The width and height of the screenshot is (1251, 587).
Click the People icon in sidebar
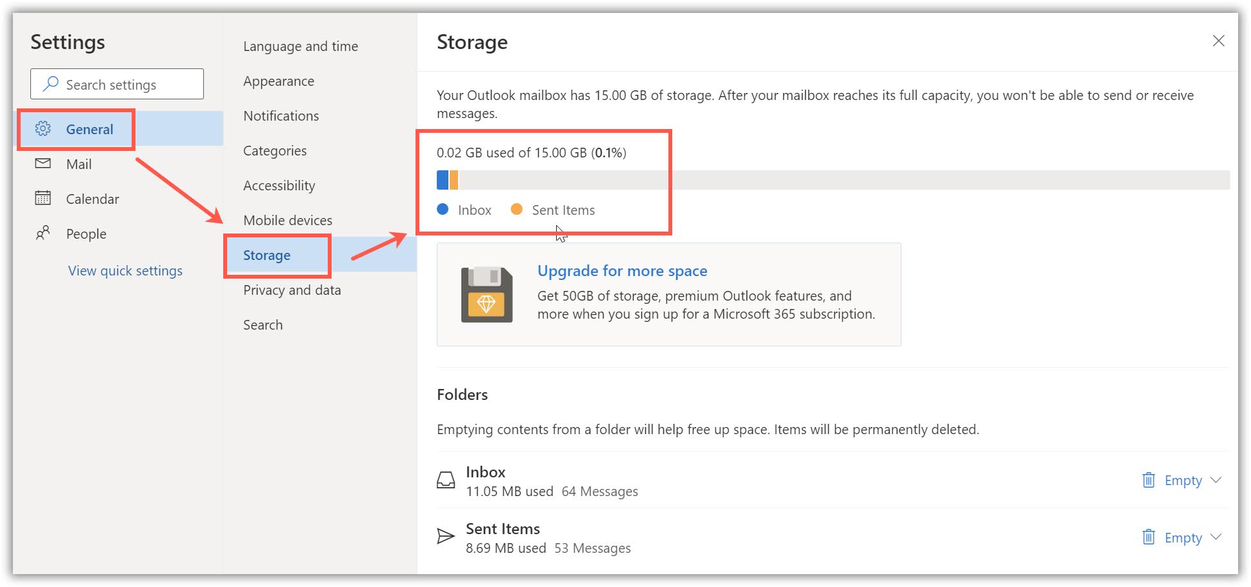pyautogui.click(x=43, y=233)
